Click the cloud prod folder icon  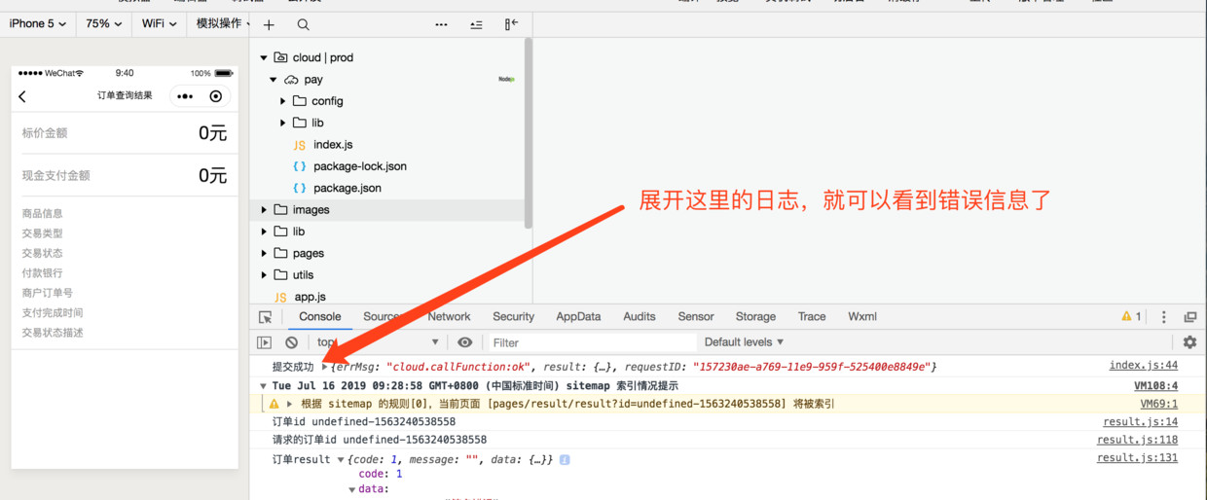(280, 57)
